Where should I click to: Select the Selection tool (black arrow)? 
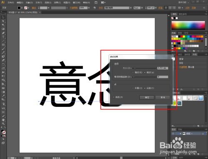pos(3,17)
